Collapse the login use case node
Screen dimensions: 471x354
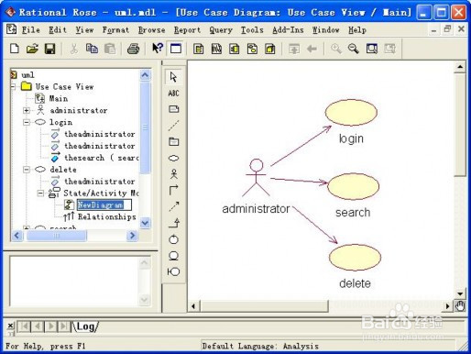click(x=27, y=122)
